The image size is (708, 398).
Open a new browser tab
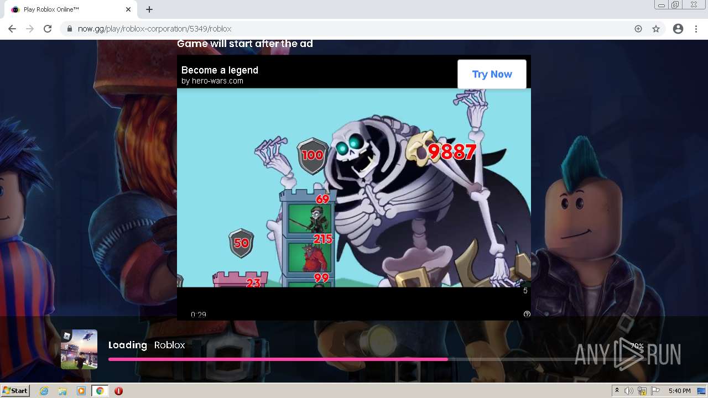pyautogui.click(x=149, y=9)
